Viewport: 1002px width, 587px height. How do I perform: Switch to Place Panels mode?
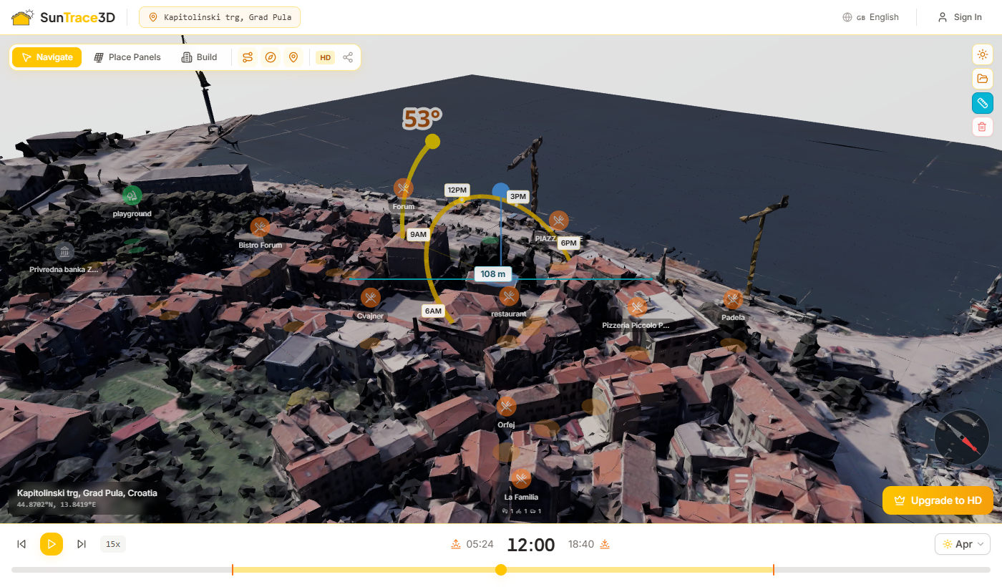pyautogui.click(x=127, y=57)
